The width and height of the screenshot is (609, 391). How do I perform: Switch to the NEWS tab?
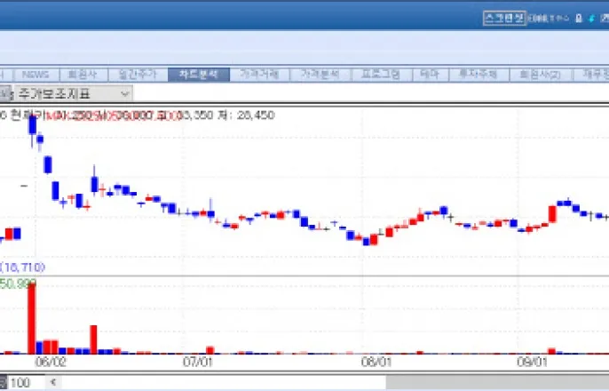tap(36, 75)
